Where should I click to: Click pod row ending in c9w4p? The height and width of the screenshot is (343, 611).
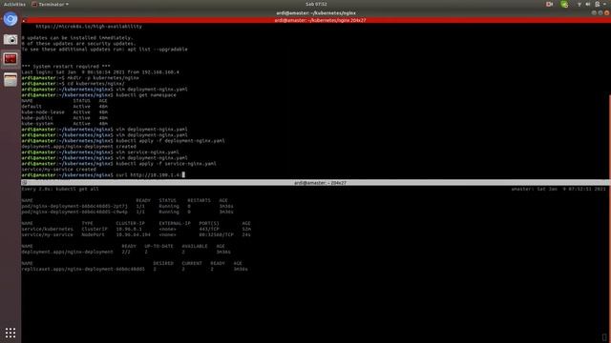tap(127, 212)
